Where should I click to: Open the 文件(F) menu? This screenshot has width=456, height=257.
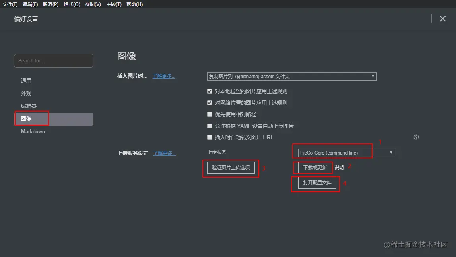click(10, 4)
